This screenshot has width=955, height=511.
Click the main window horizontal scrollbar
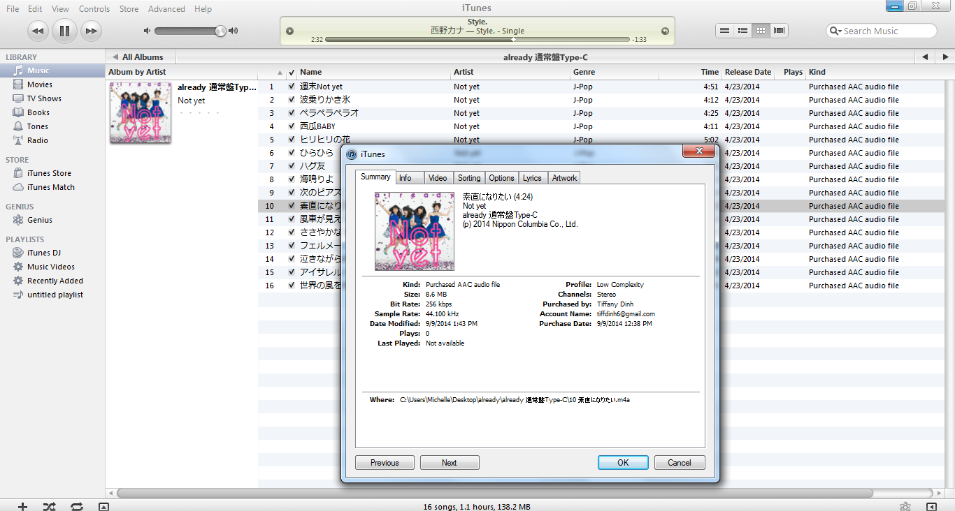[494, 493]
